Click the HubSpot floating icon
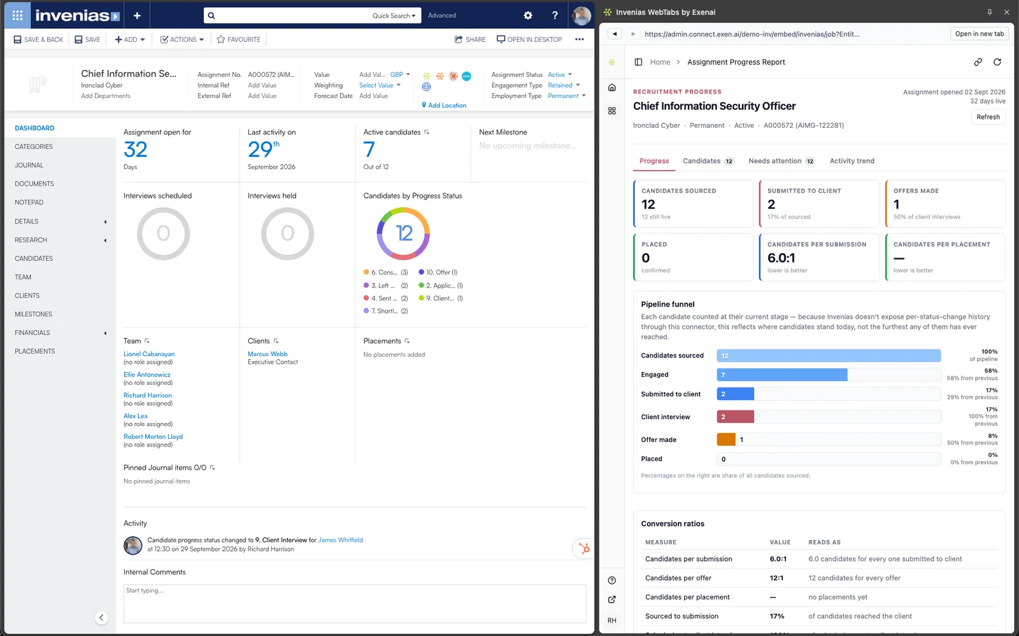Image resolution: width=1019 pixels, height=636 pixels. pos(583,548)
